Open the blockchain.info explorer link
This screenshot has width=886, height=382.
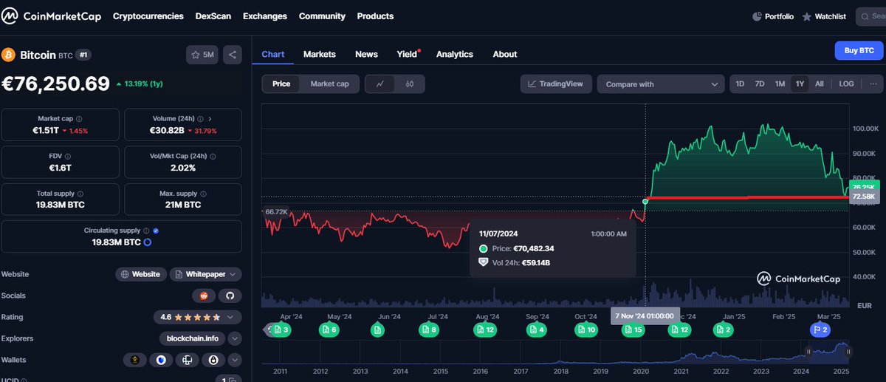tap(192, 338)
